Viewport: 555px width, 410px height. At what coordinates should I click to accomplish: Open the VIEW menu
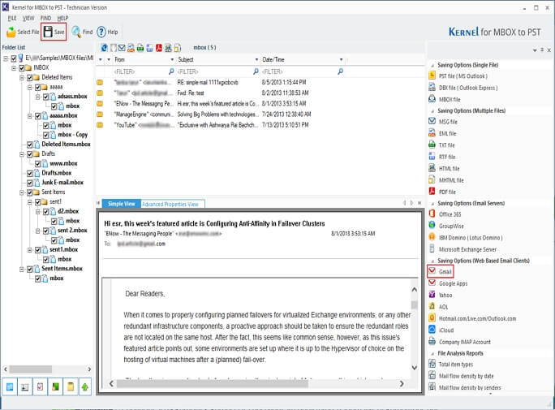[x=28, y=18]
